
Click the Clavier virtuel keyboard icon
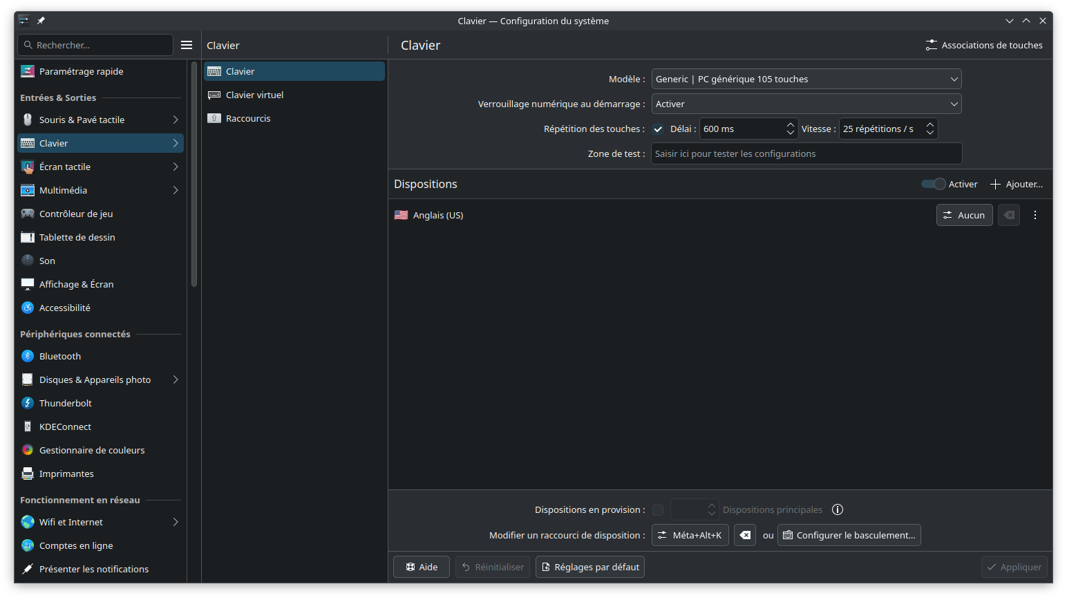tap(214, 95)
